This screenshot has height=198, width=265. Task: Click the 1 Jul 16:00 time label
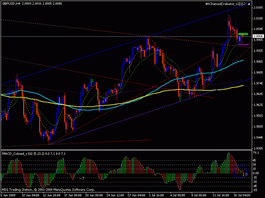pyautogui.click(x=156, y=195)
